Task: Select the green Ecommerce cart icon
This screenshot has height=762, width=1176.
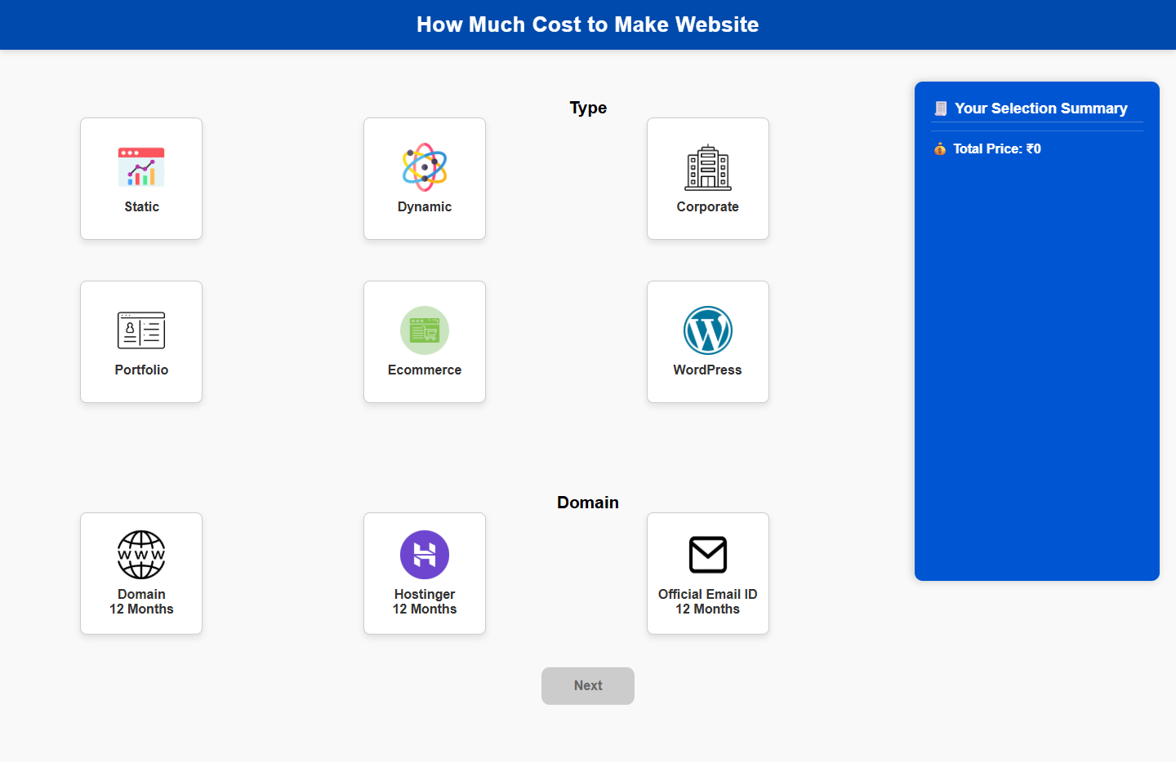Action: [x=424, y=330]
